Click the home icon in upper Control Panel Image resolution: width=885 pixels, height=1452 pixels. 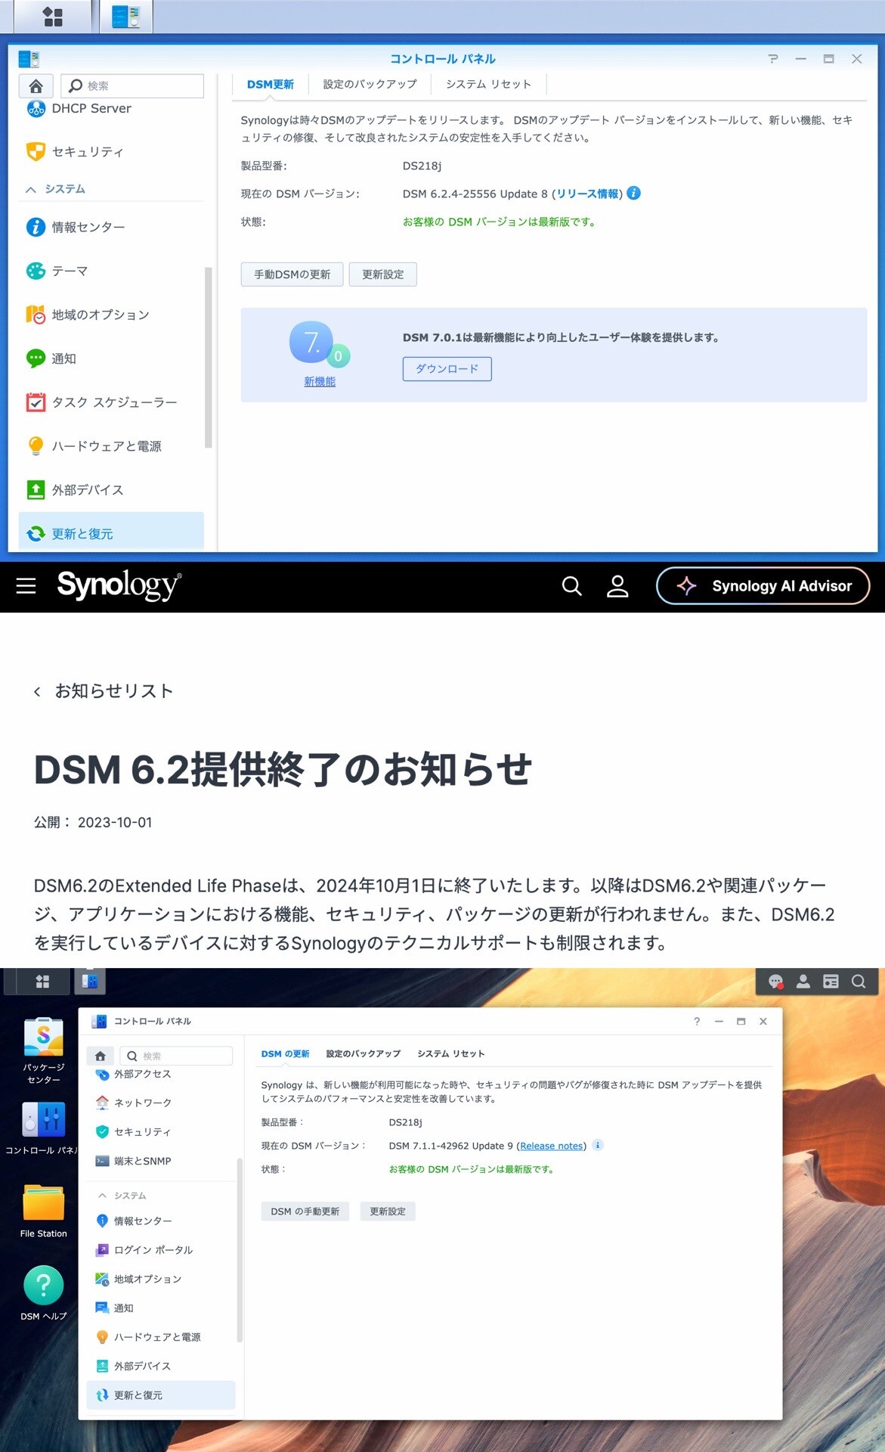[36, 85]
